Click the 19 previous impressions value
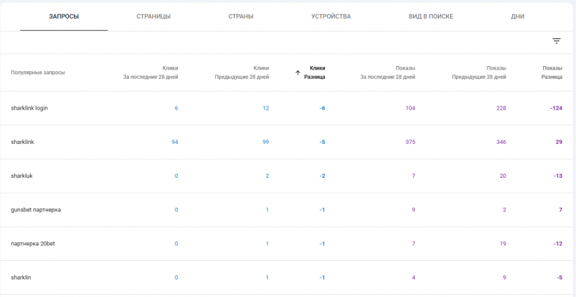This screenshot has width=576, height=297. pos(503,244)
